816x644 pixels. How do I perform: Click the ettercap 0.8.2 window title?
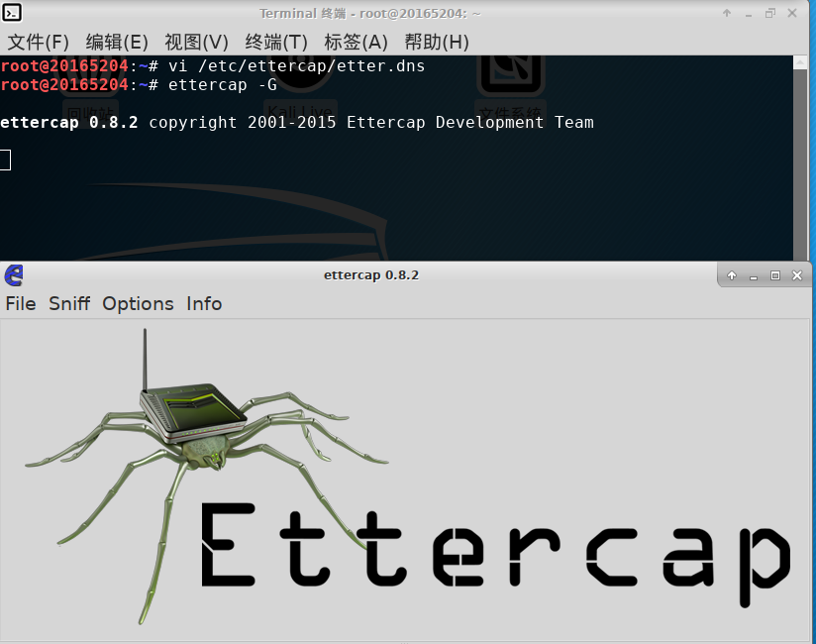[x=371, y=274]
